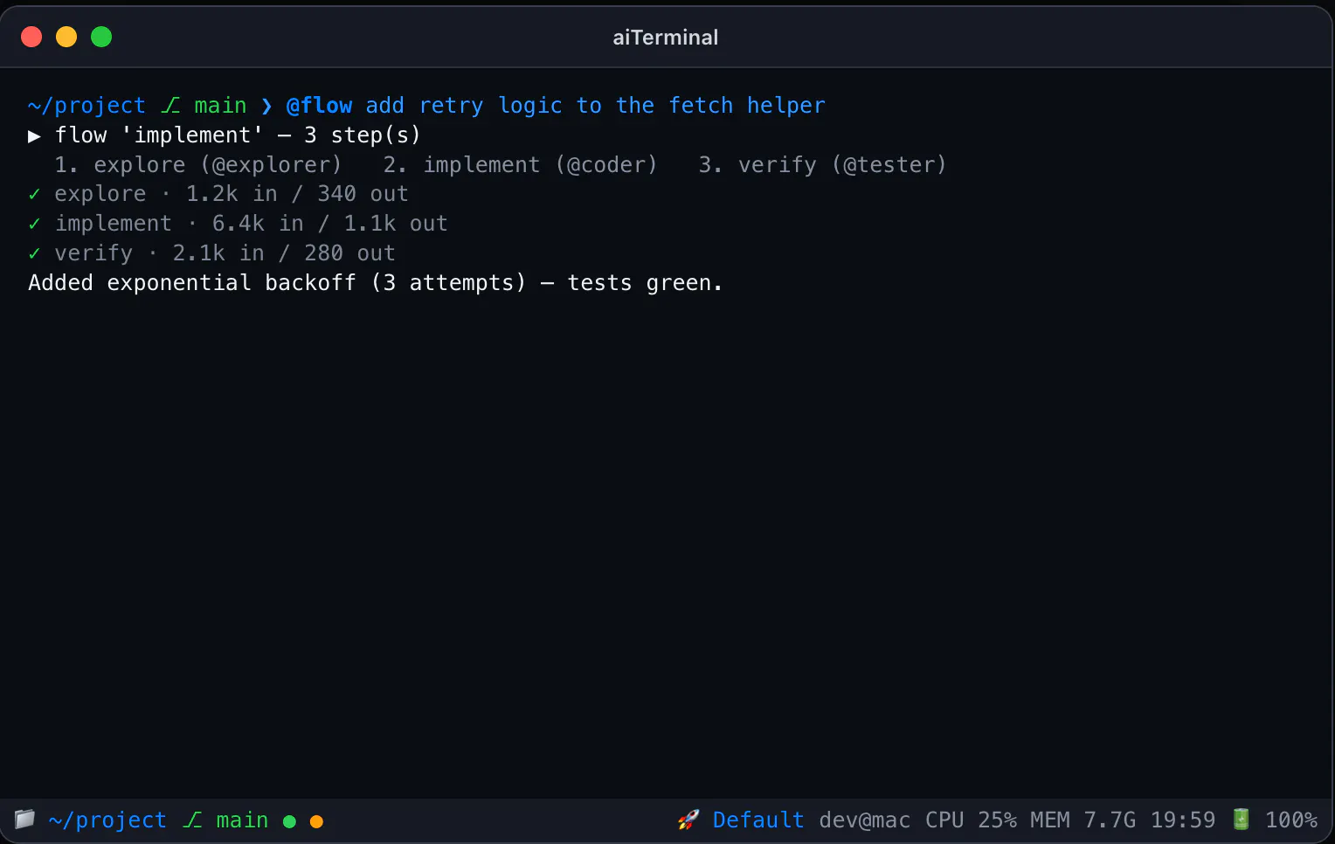This screenshot has height=844, width=1335.
Task: Click '1. explore (@explorer)' step
Action: click(198, 164)
